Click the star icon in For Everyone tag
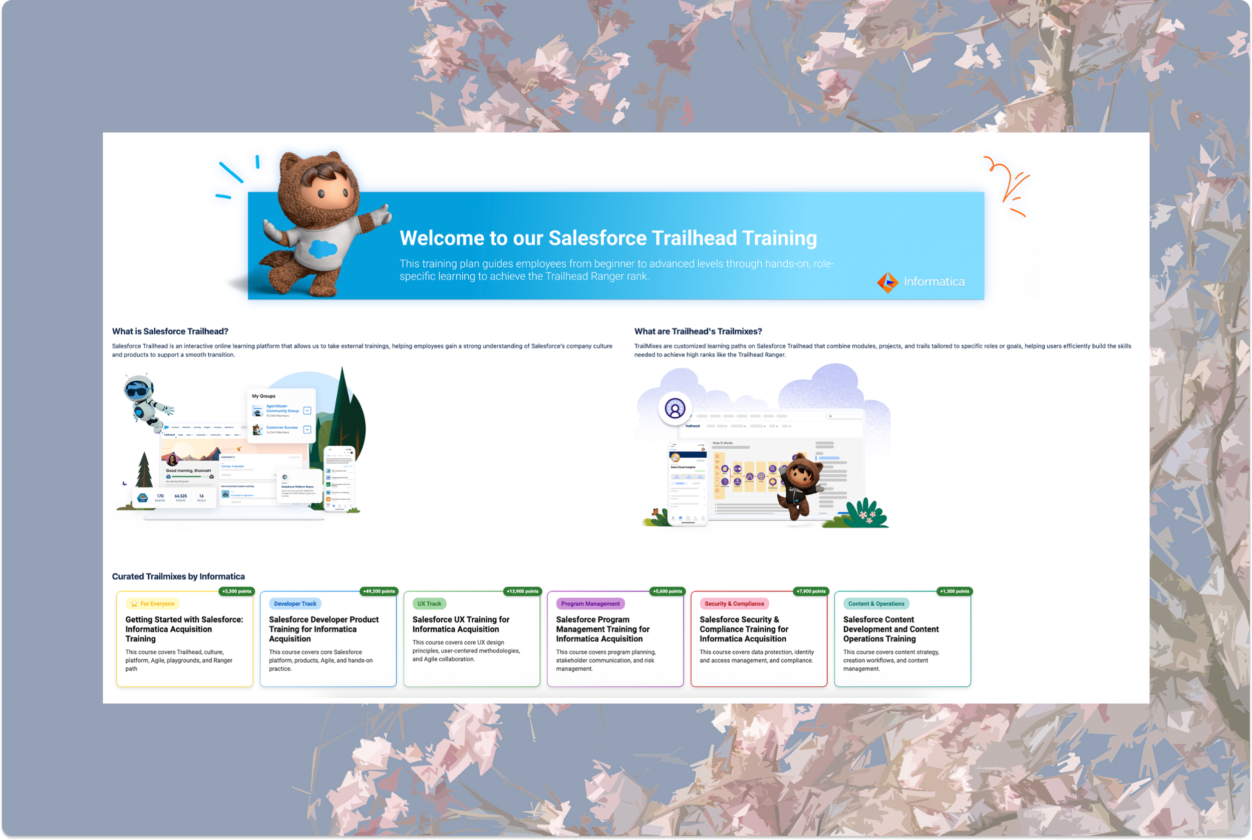Viewport: 1252px width, 840px height. pos(134,604)
